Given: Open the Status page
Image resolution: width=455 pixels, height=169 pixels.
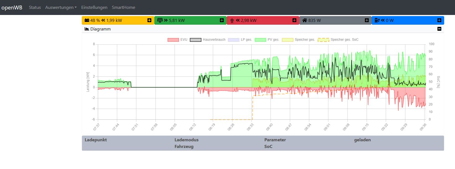Looking at the screenshot, I should click(x=35, y=7).
